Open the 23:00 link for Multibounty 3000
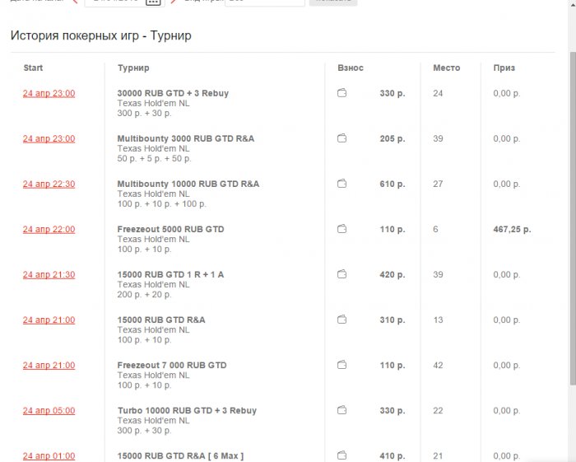576x462 pixels. point(49,138)
